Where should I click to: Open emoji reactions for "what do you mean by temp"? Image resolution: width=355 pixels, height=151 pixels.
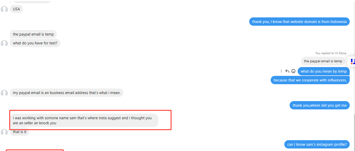pyautogui.click(x=293, y=71)
